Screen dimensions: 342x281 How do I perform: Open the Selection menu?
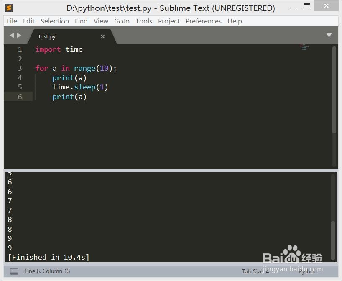[x=54, y=21]
